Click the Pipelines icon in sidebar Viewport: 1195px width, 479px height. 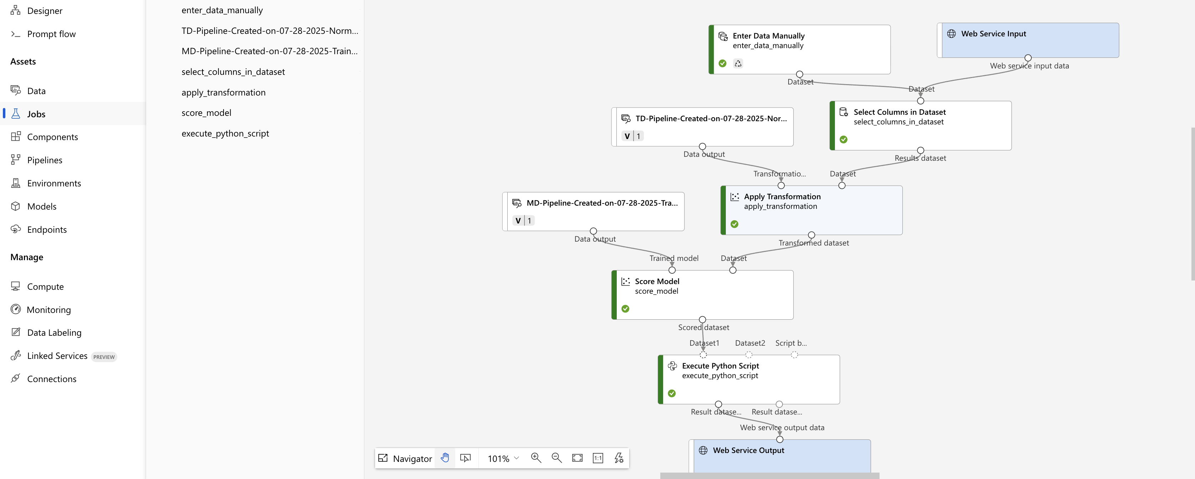[x=15, y=160]
